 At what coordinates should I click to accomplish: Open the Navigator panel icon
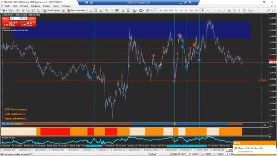point(28,10)
